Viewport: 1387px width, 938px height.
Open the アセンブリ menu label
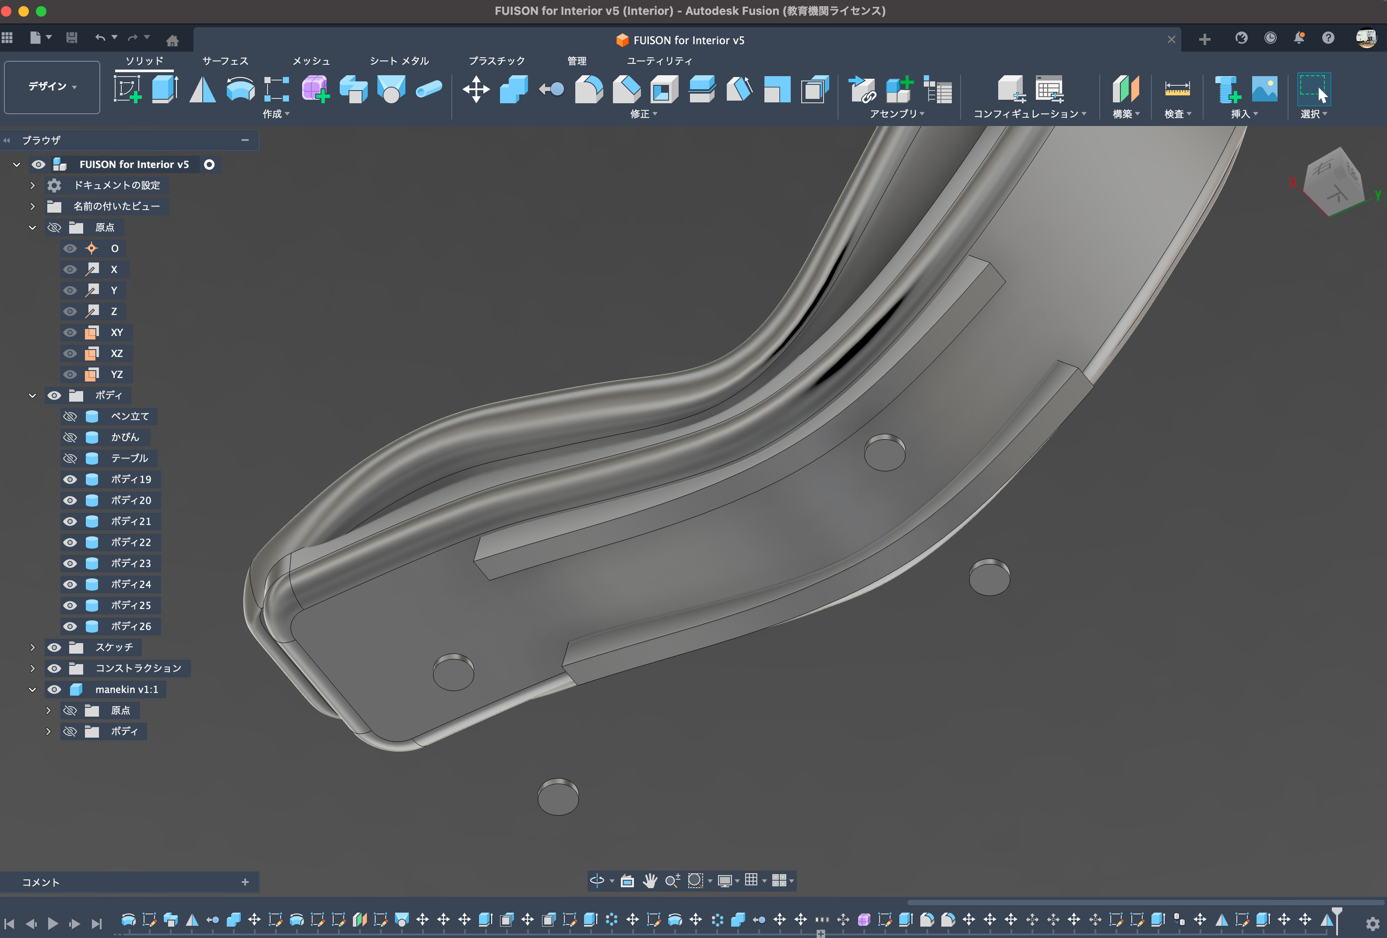896,114
